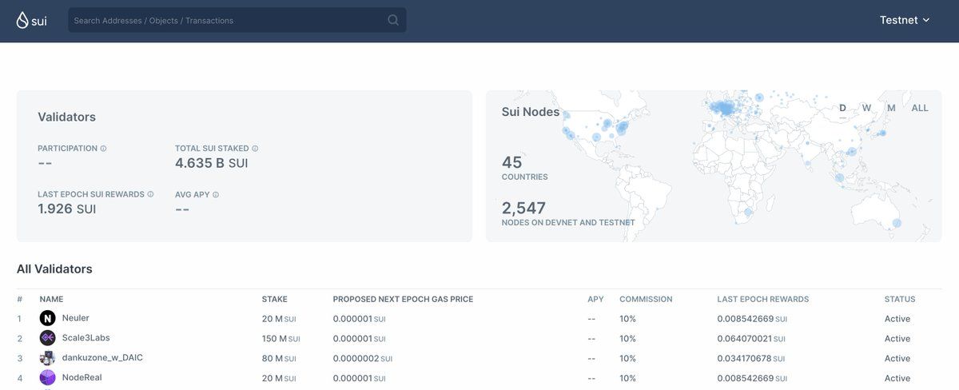Select the W time range tab
The width and height of the screenshot is (959, 390).
866,108
